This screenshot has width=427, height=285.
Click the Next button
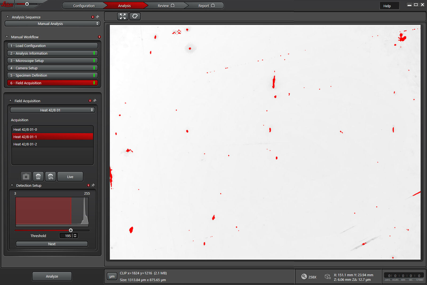pyautogui.click(x=52, y=244)
